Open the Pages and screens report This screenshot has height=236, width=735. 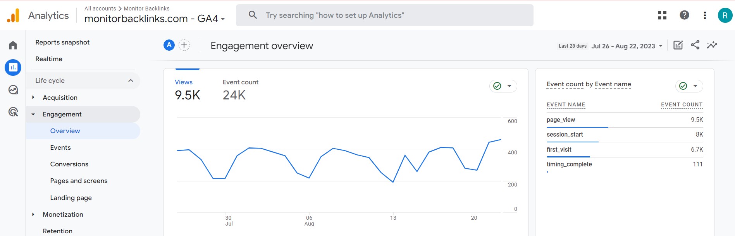[x=79, y=181]
